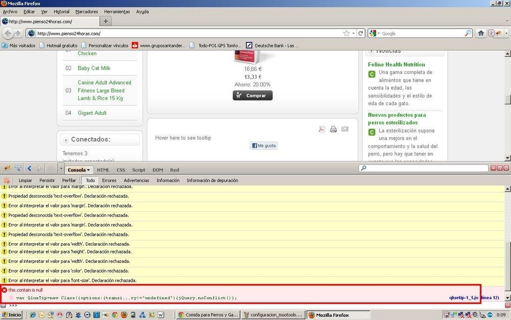Select the Información console filter
The height and width of the screenshot is (320, 511).
point(168,180)
